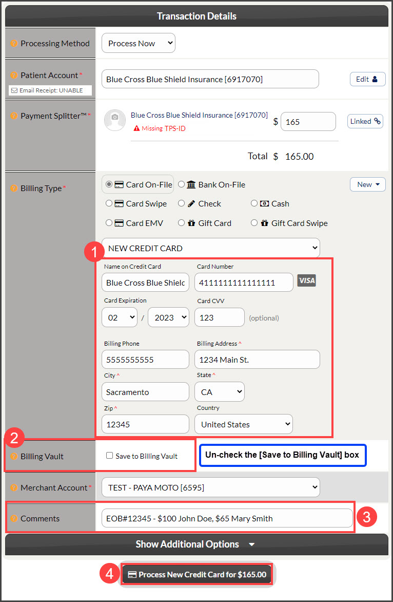Click the Name on Credit Card field
The height and width of the screenshot is (602, 393).
pos(145,283)
